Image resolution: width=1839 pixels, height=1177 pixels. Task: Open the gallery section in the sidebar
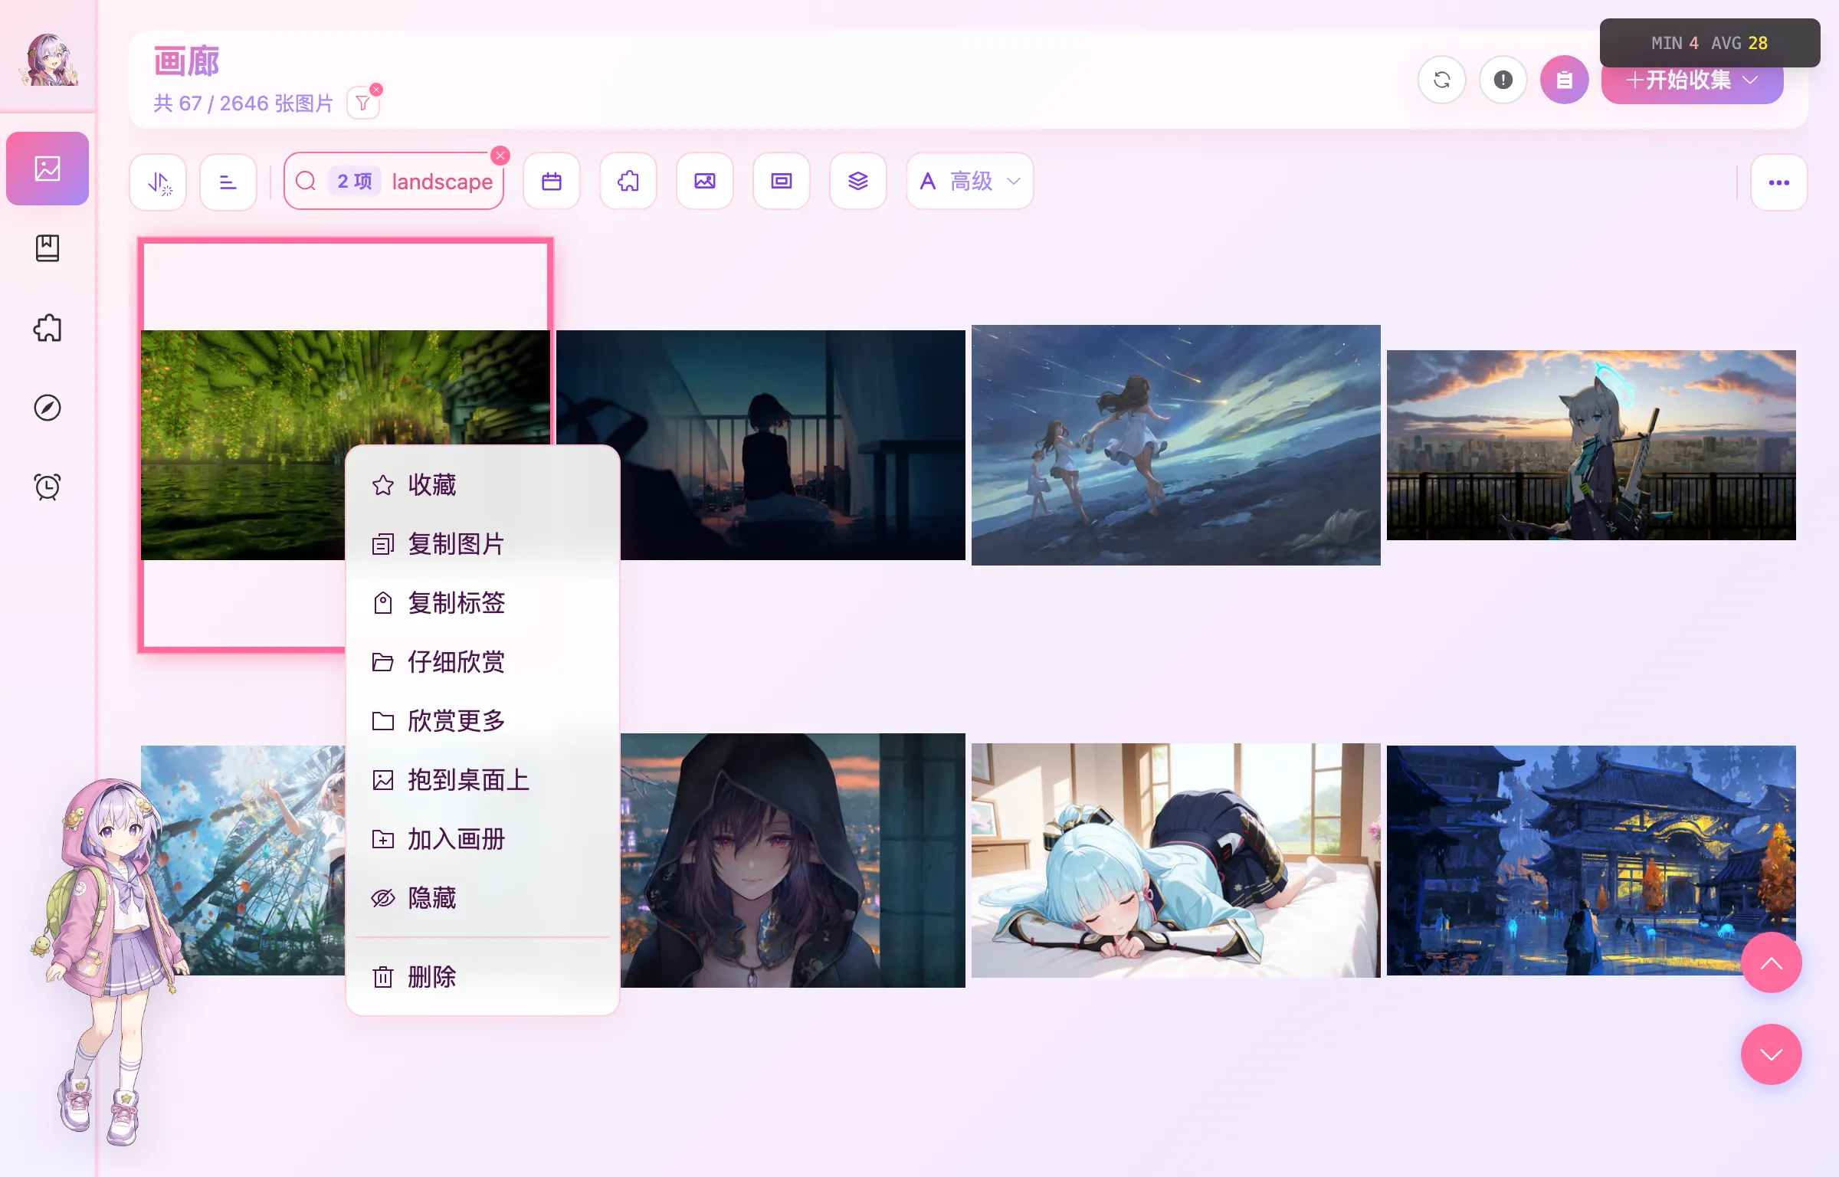[x=48, y=169]
